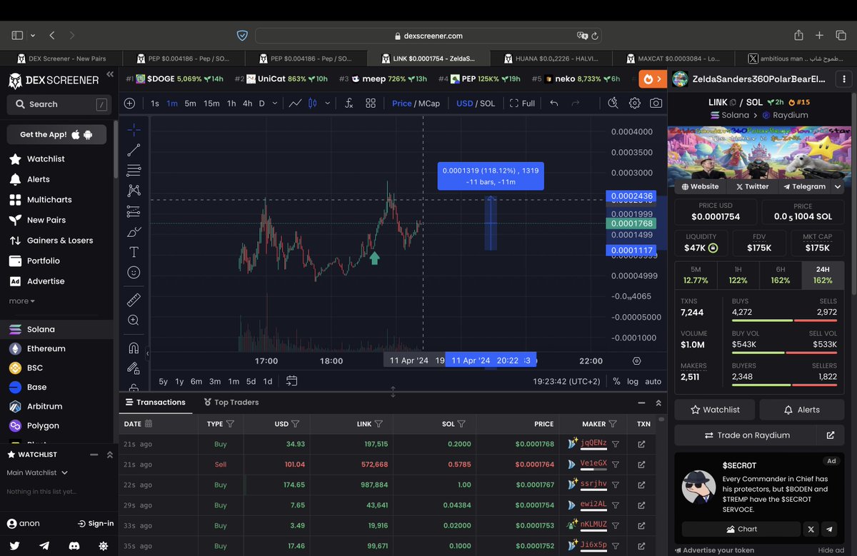Collapse the left sidebar with double chevron
857x556 pixels.
click(x=110, y=74)
